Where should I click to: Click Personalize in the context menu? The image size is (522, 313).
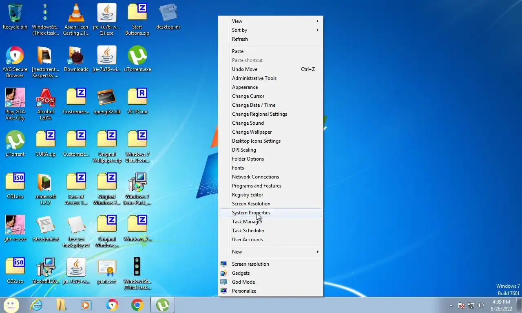(x=271, y=291)
